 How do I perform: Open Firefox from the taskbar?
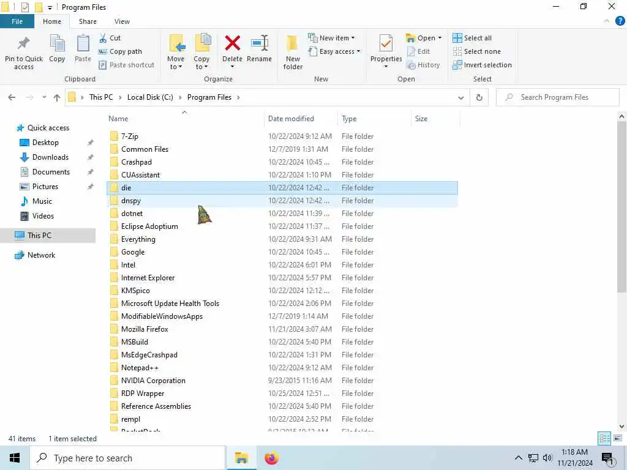pyautogui.click(x=271, y=458)
